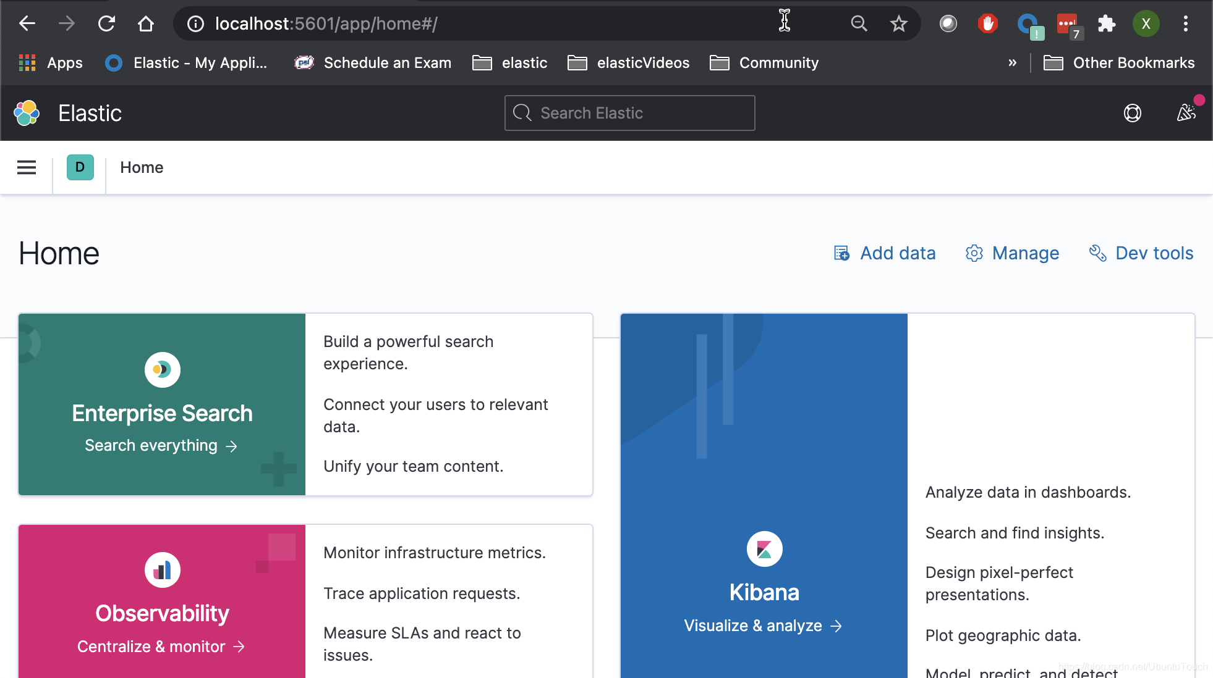Open the browser extensions puzzle icon
This screenshot has width=1213, height=678.
point(1106,23)
